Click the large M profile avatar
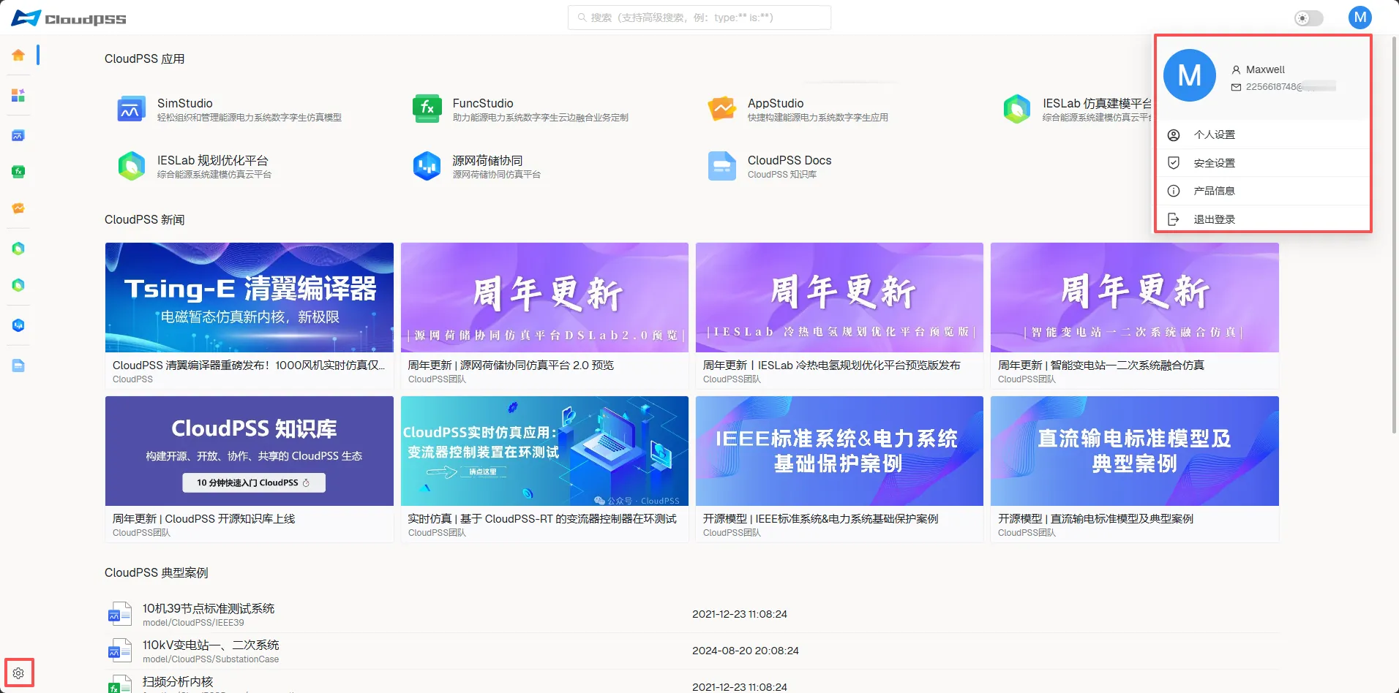This screenshot has width=1399, height=693. tap(1190, 75)
